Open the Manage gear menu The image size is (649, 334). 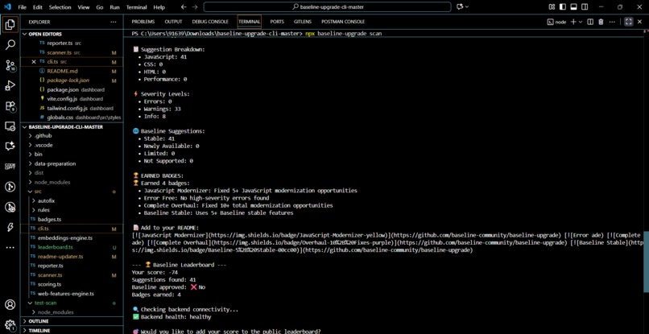10,325
